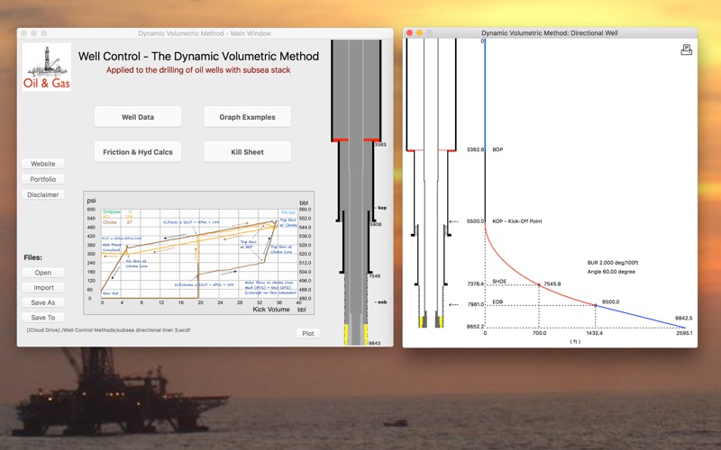
Task: Minimize the Directional Well window
Action: pos(419,33)
